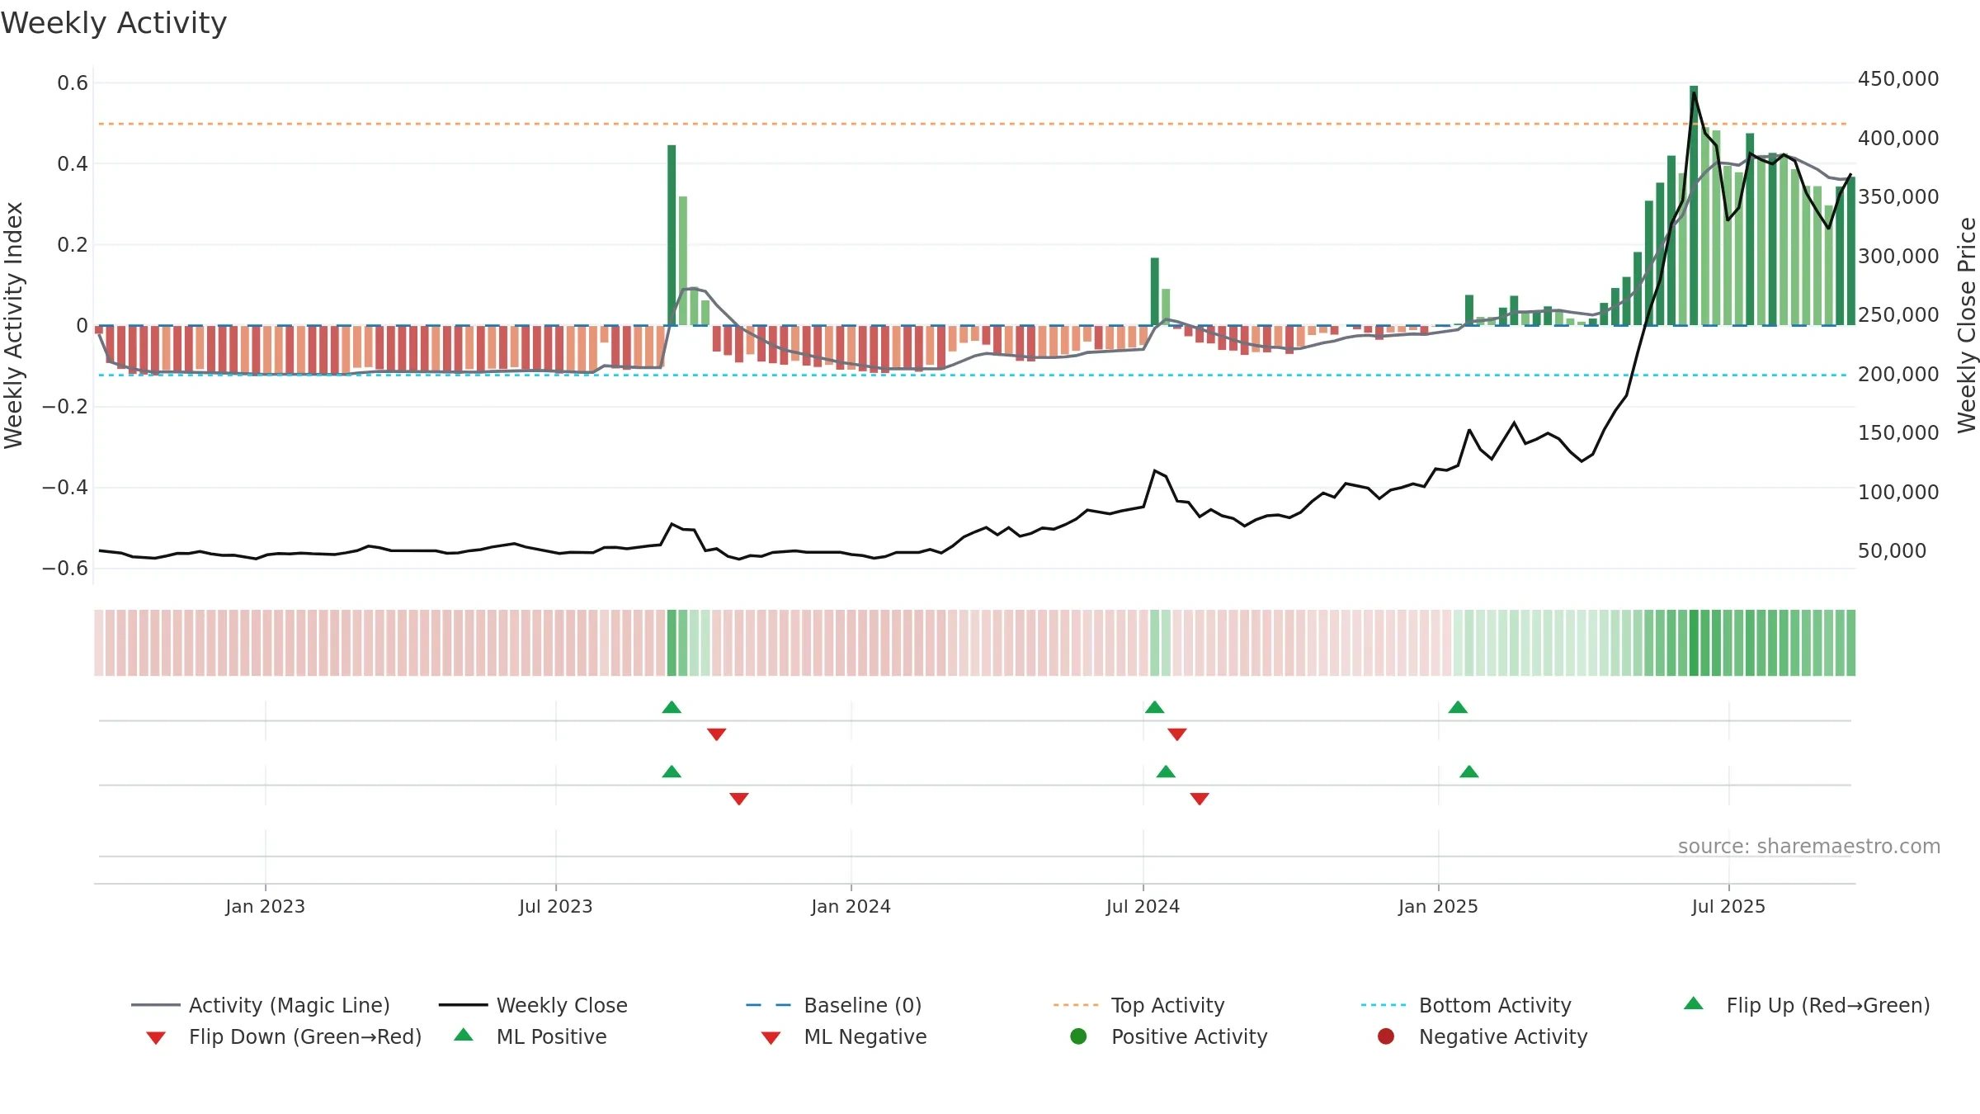Click the Jan 2024 x-axis label
The width and height of the screenshot is (1980, 1114).
click(851, 906)
